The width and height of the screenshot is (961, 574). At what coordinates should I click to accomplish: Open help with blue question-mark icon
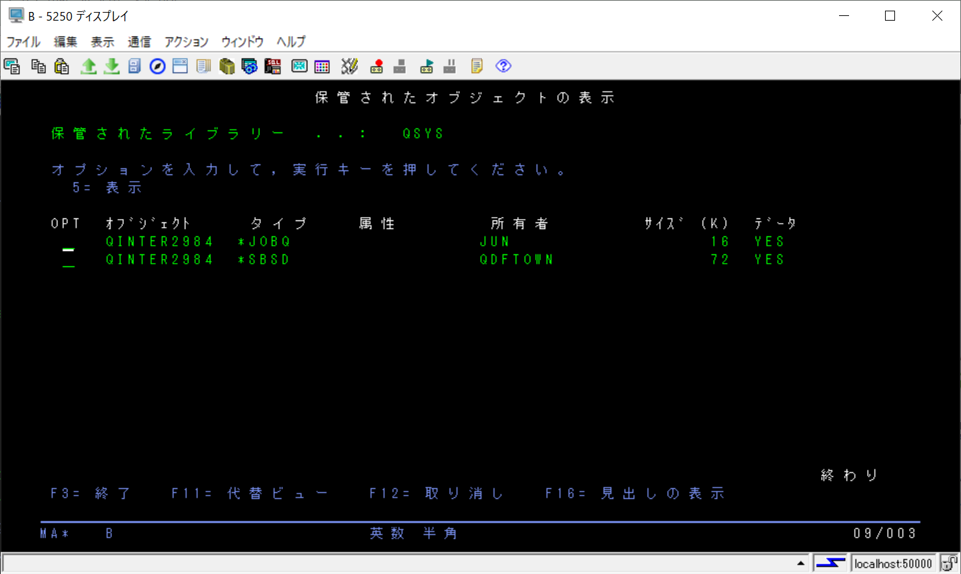pos(503,66)
